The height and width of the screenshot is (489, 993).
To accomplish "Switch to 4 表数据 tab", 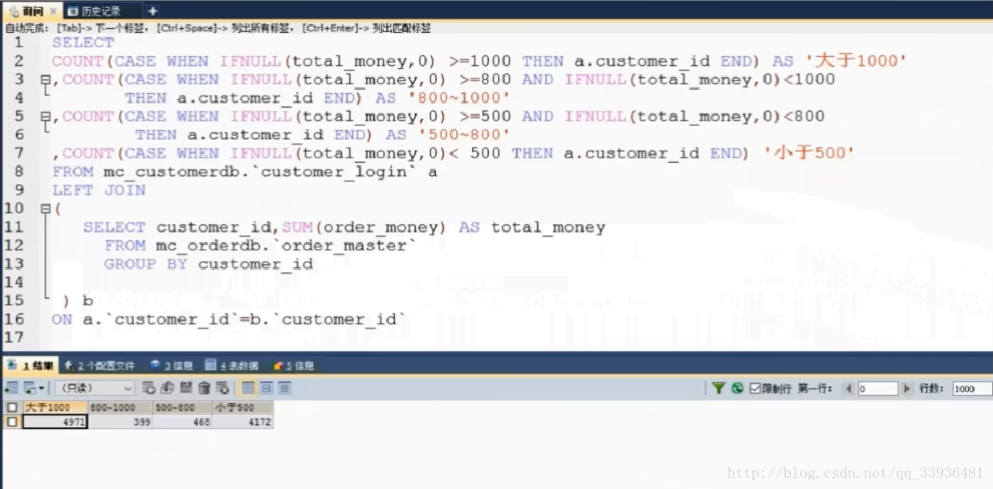I will point(232,365).
